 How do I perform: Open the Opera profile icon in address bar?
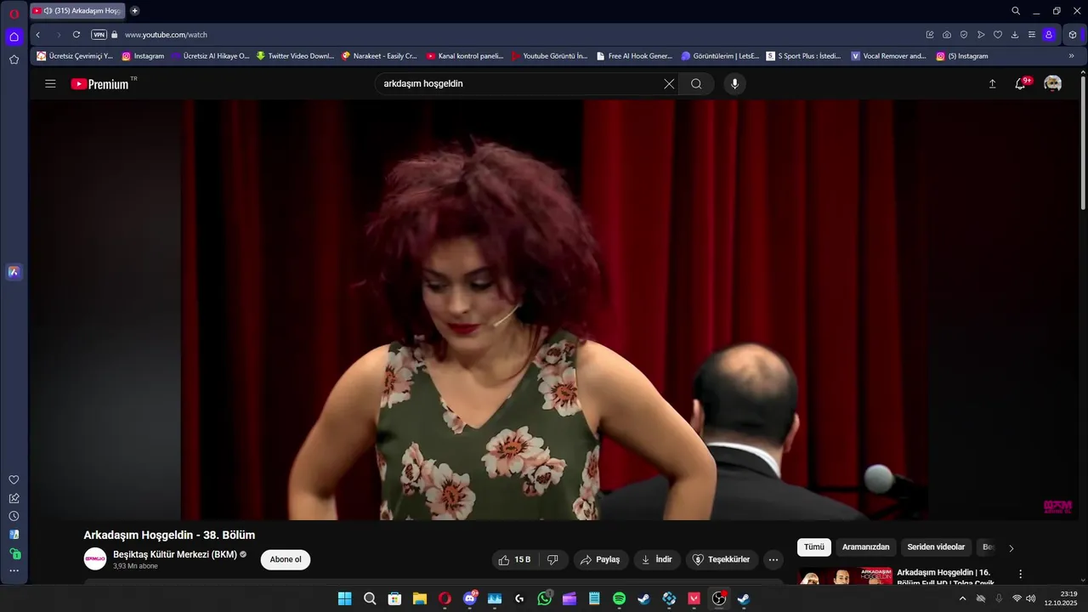[x=1049, y=35]
